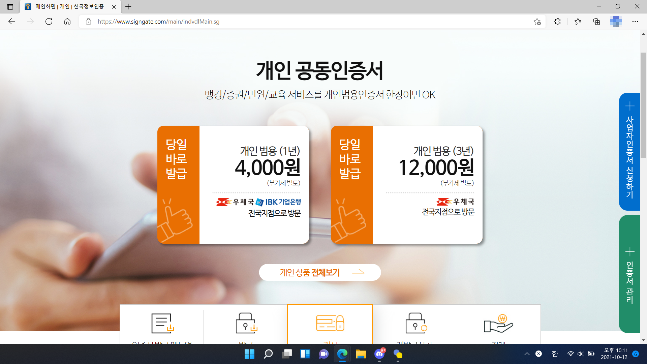Click 개인 상품 전체보기 button
The image size is (647, 364).
pos(320,272)
